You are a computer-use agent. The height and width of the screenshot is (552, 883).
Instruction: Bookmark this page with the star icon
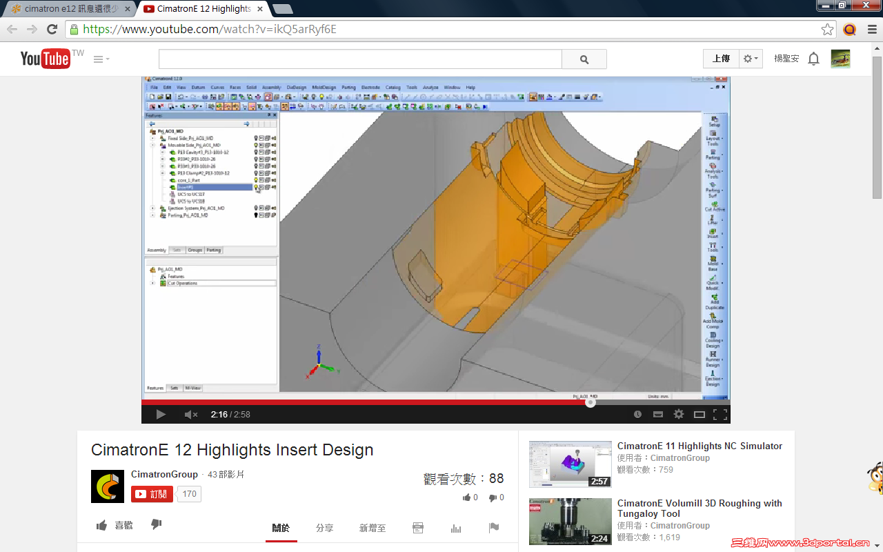pos(827,29)
